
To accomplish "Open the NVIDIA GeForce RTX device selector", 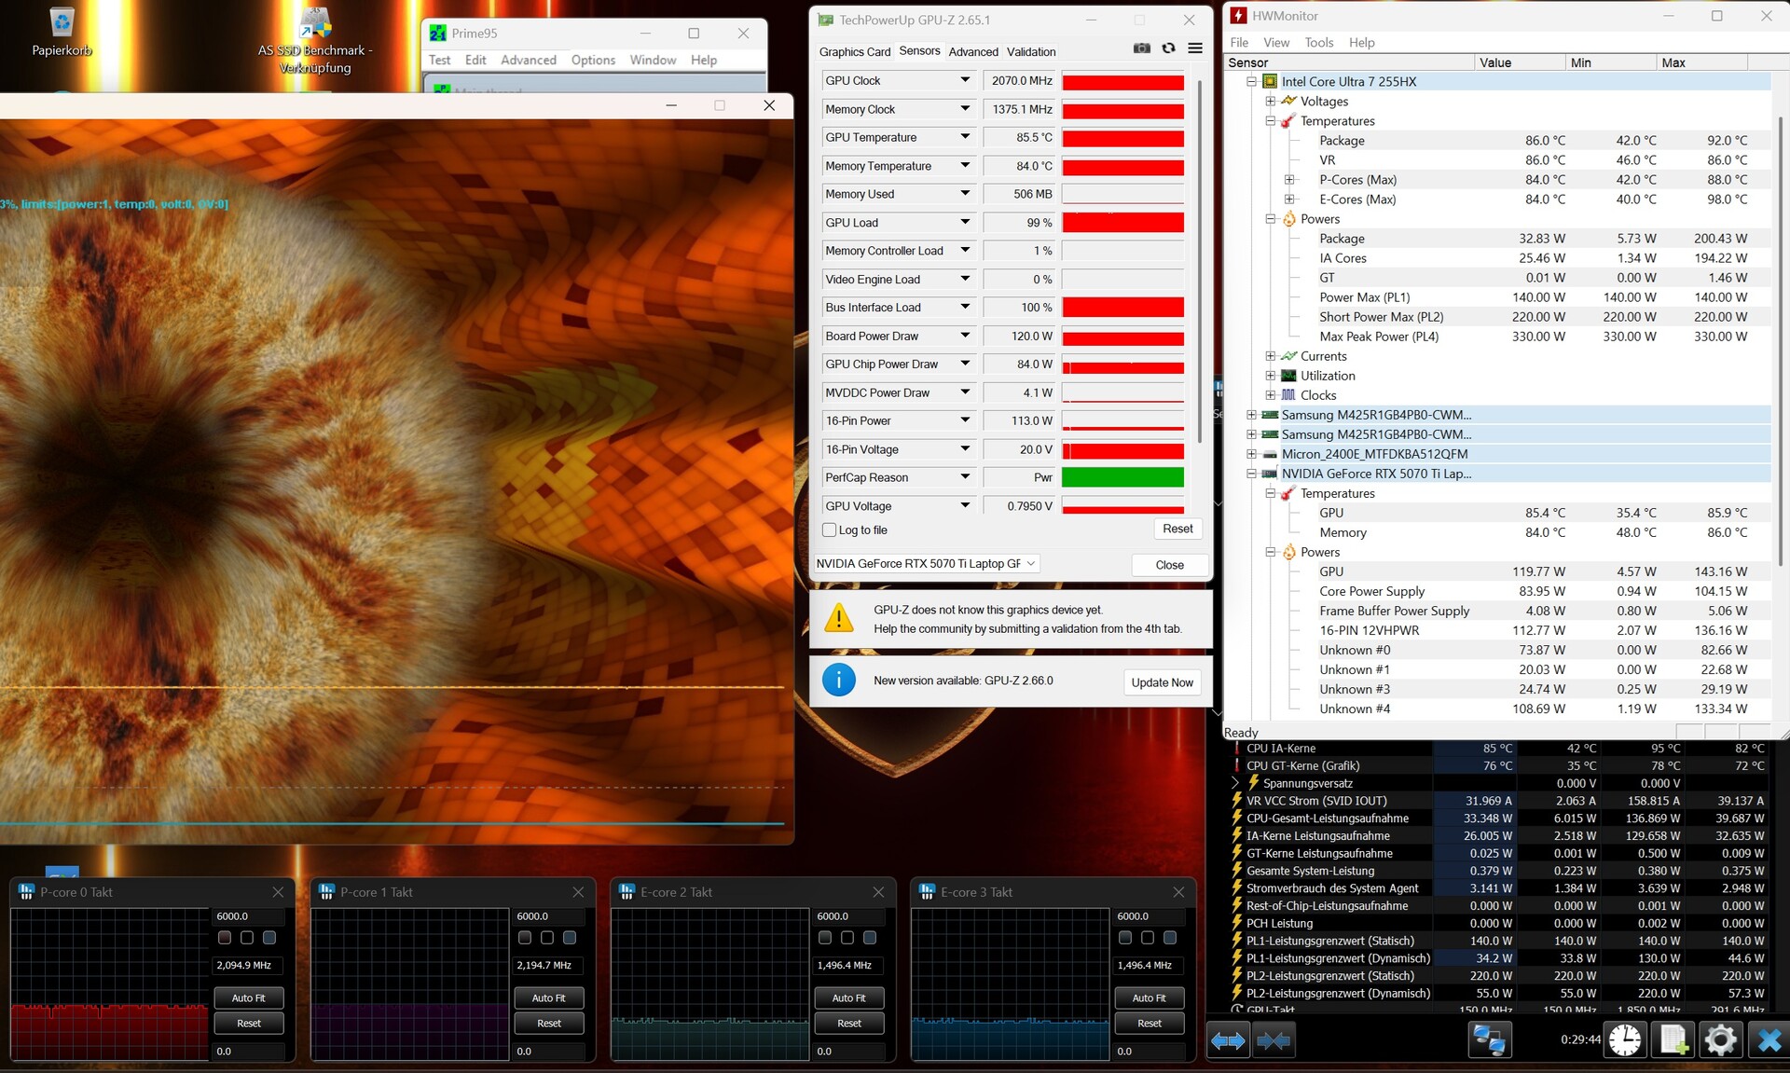I will coord(926,563).
